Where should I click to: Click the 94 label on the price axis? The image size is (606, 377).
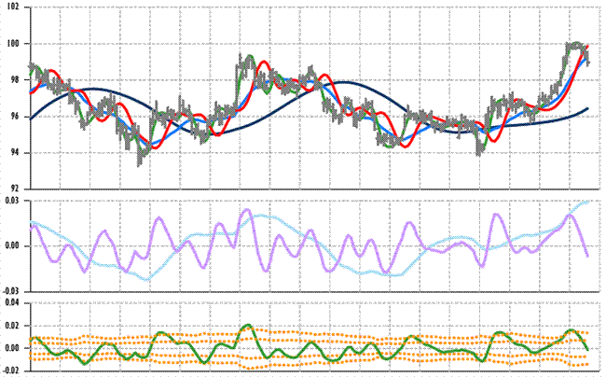pyautogui.click(x=15, y=153)
